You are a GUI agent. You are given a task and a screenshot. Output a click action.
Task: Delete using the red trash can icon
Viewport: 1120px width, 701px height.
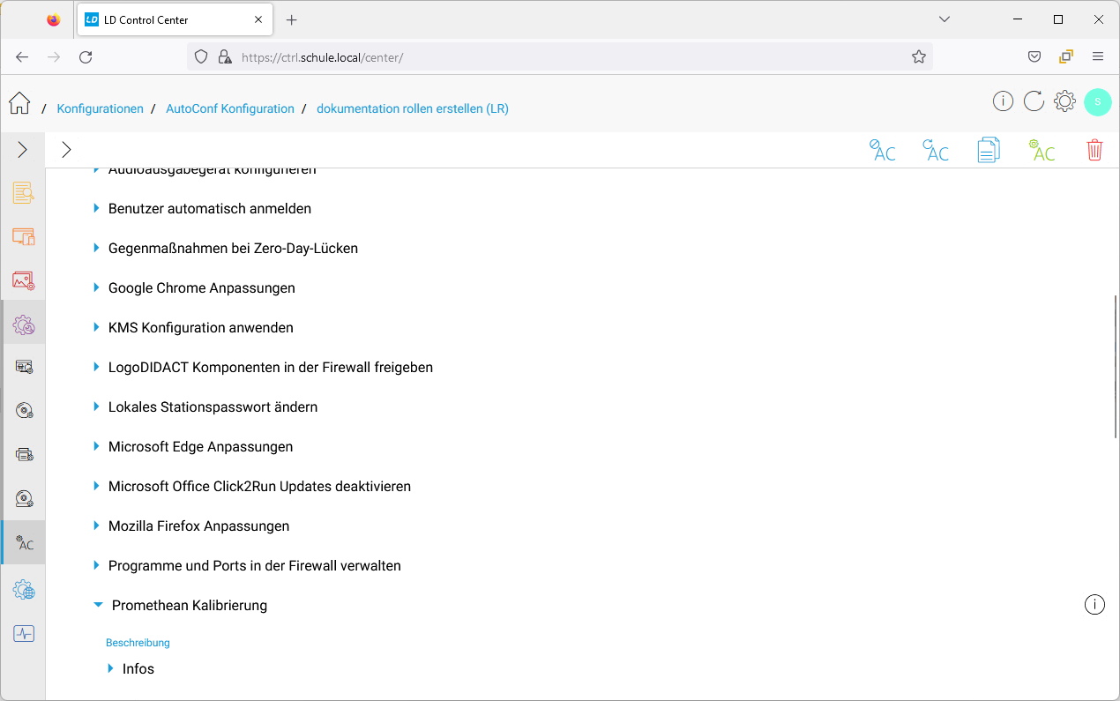(1094, 150)
